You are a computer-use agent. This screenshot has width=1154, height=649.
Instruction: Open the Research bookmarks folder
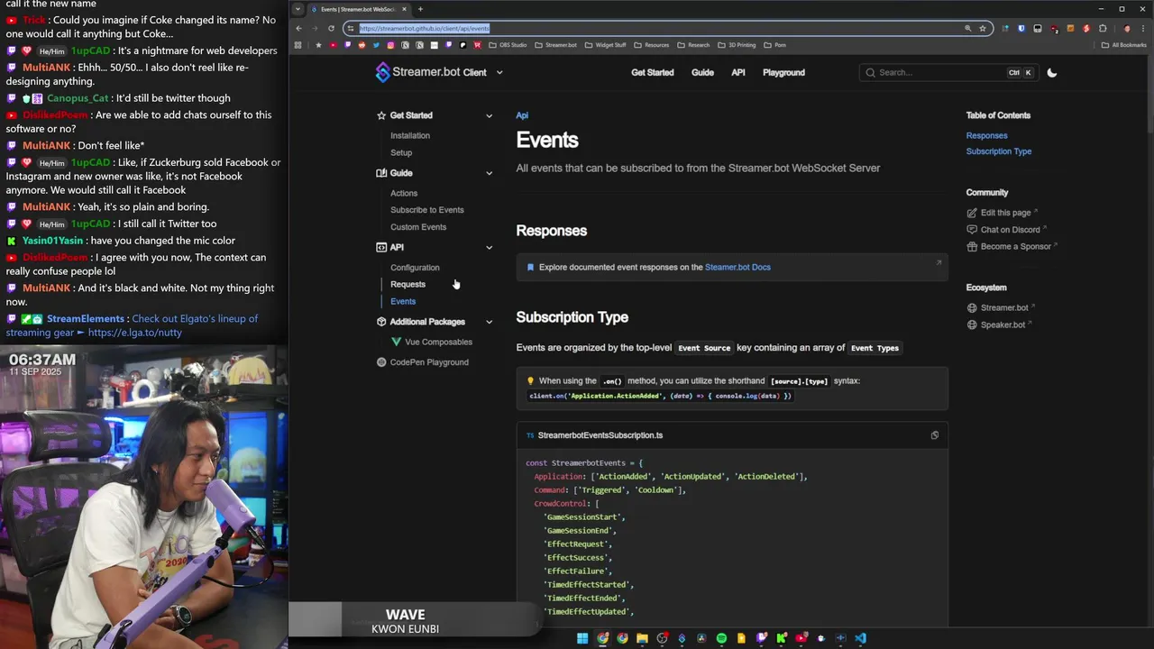pyautogui.click(x=694, y=45)
